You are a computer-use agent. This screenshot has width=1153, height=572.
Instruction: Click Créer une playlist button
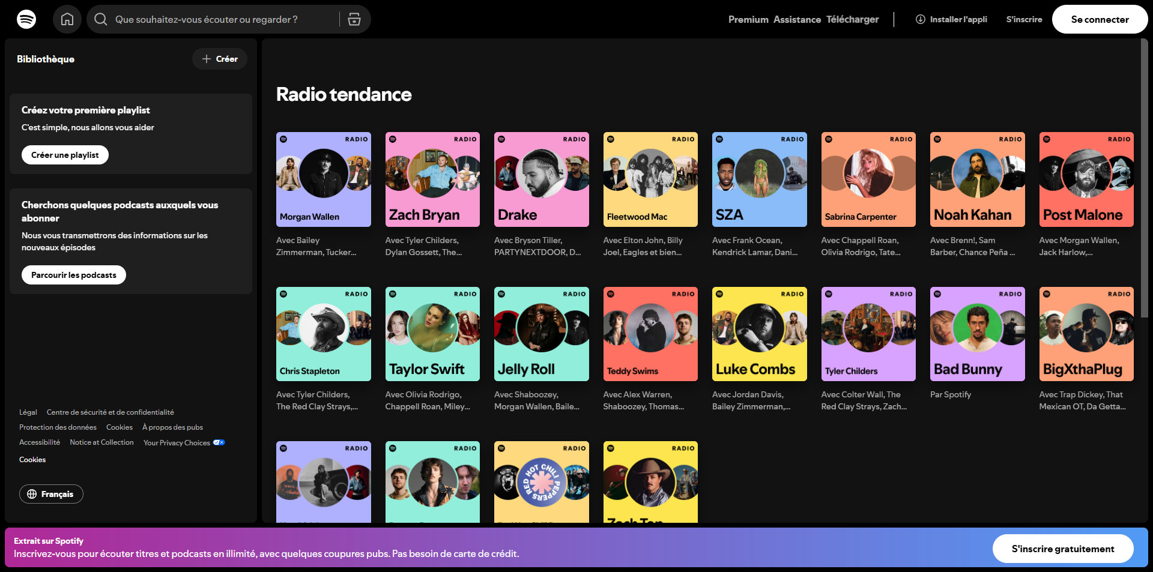65,155
